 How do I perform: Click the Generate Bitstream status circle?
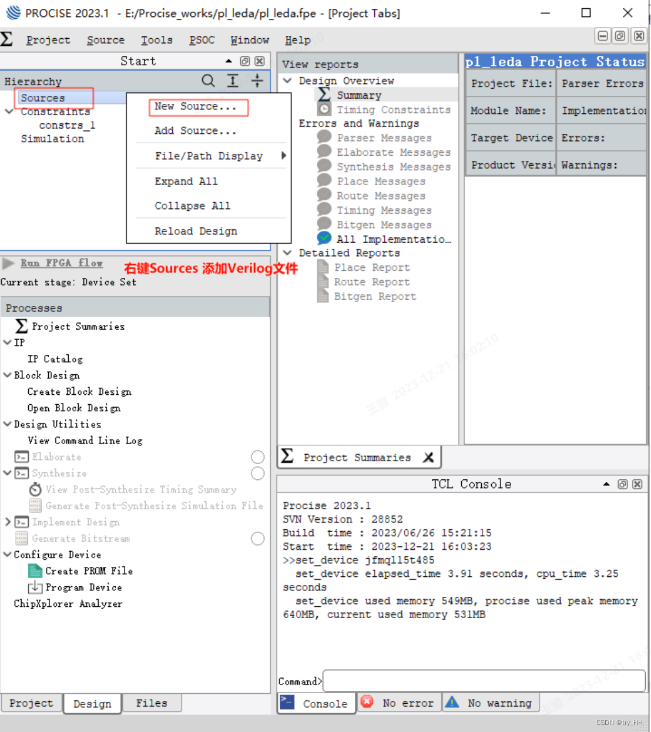pyautogui.click(x=257, y=538)
